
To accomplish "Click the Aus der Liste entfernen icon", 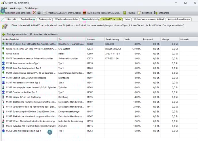I will point(31,34).
